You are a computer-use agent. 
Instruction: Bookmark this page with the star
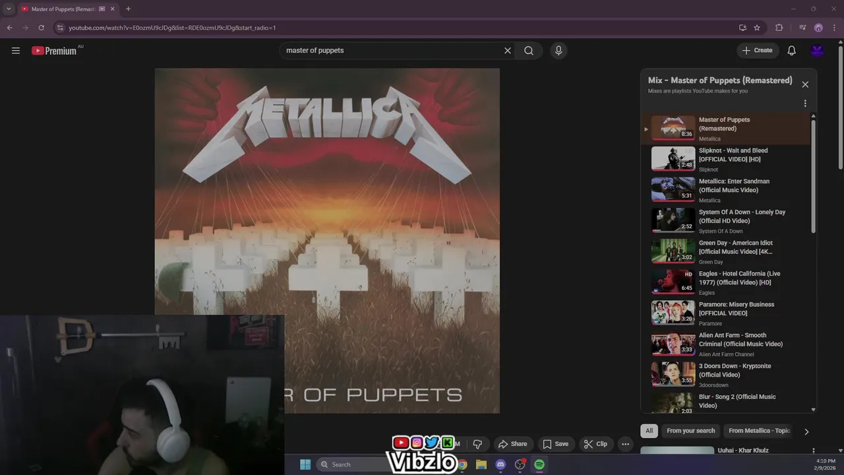click(757, 28)
